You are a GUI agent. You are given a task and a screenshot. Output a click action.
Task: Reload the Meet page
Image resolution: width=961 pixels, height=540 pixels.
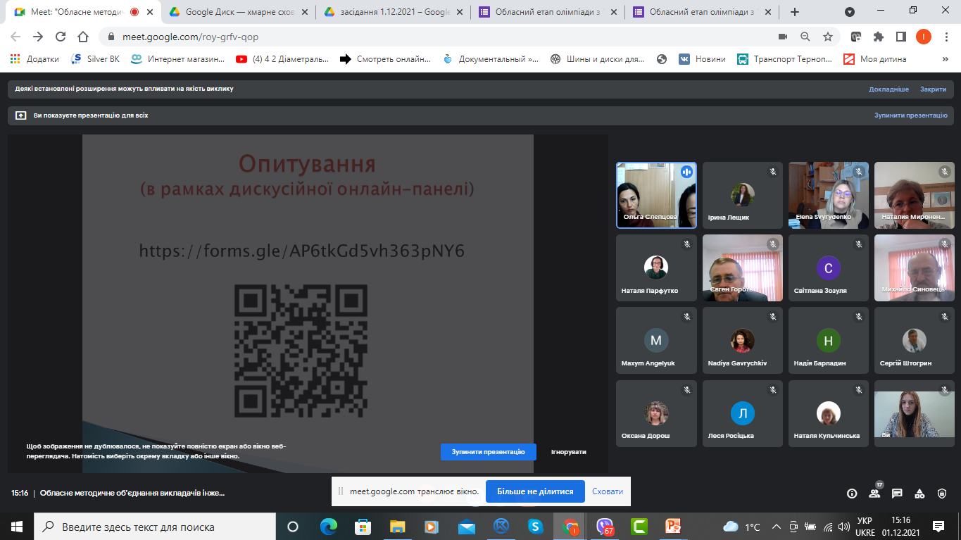(61, 37)
